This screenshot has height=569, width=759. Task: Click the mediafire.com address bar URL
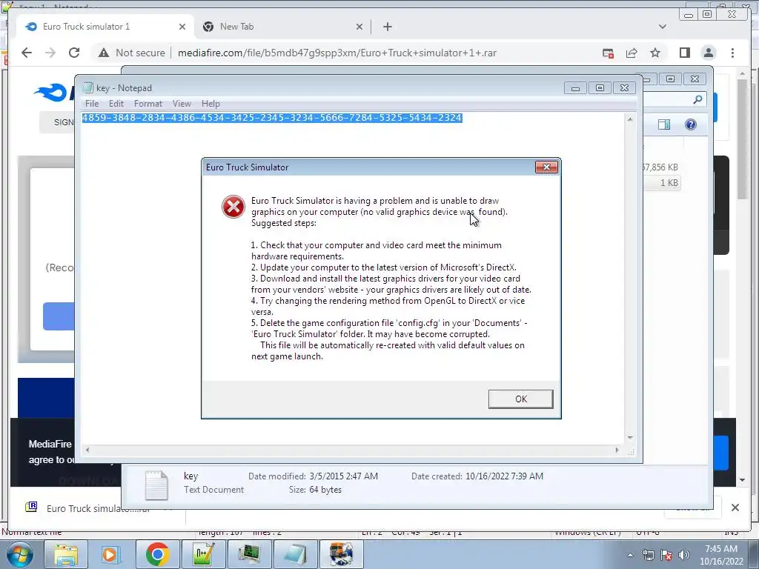337,53
